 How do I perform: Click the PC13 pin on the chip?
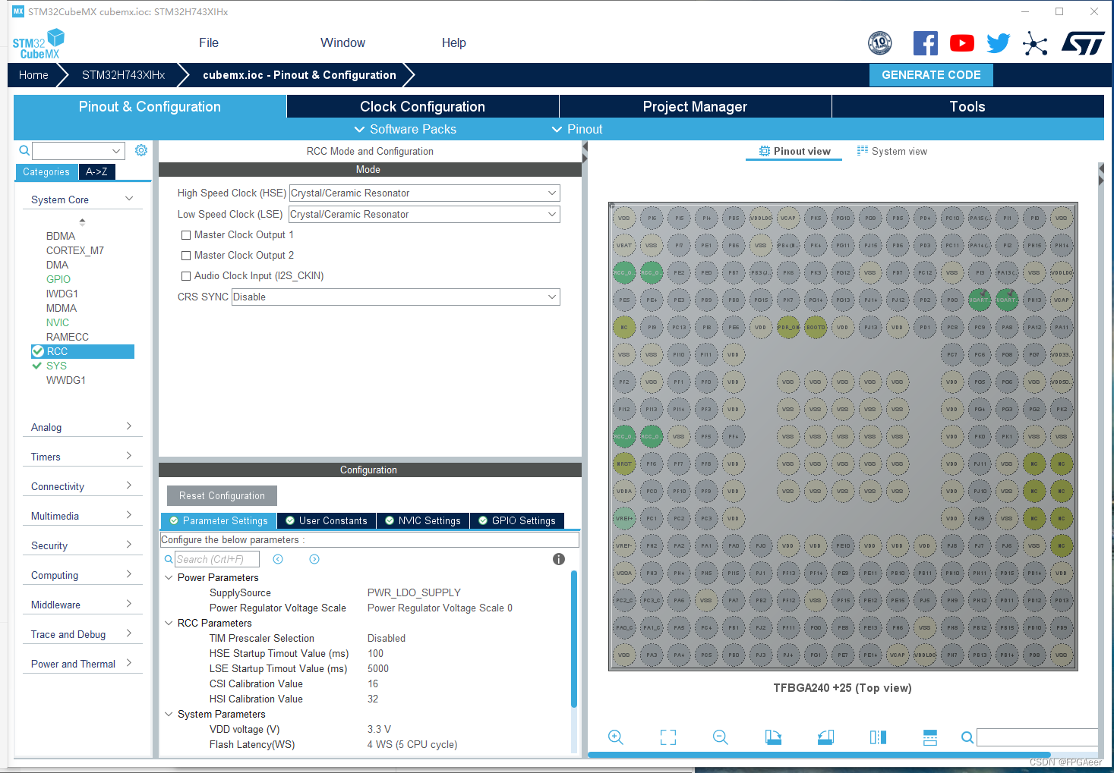[x=679, y=327]
